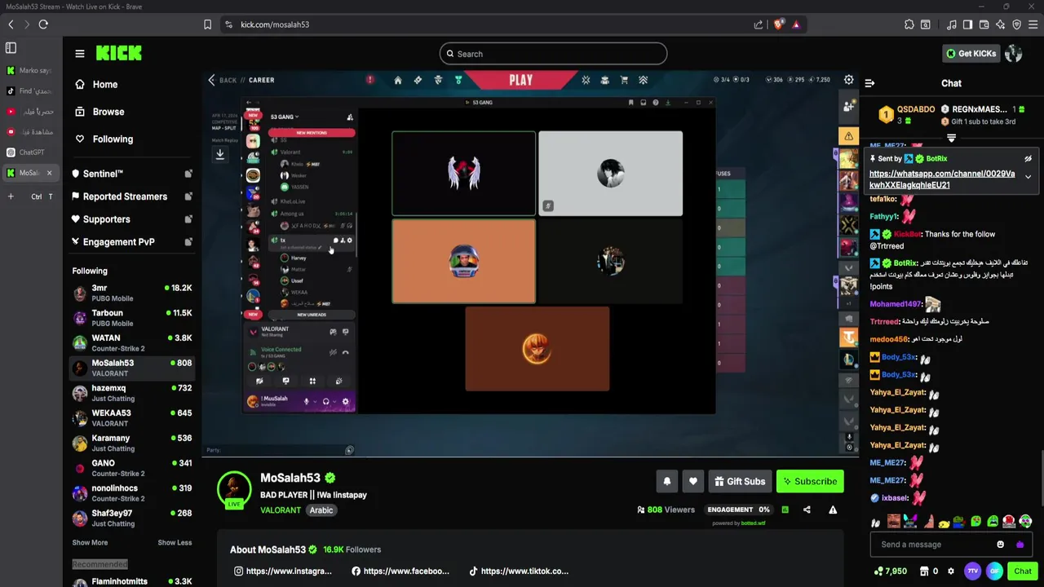Click the 7,950 points balance
Screen dimensions: 1044x587
point(891,572)
